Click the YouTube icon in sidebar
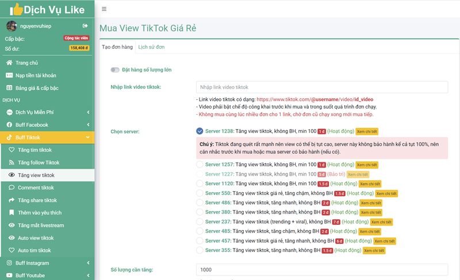 coord(9,275)
